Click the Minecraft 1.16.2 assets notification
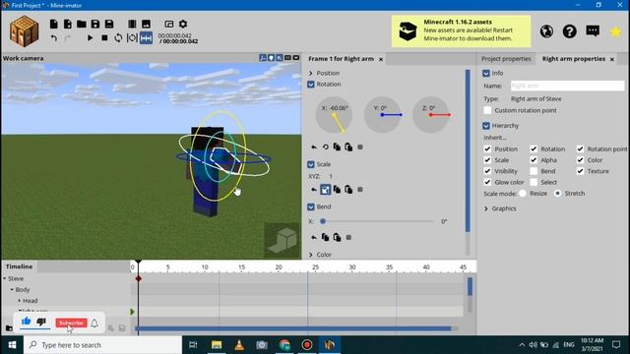This screenshot has width=630, height=354. coord(461,31)
